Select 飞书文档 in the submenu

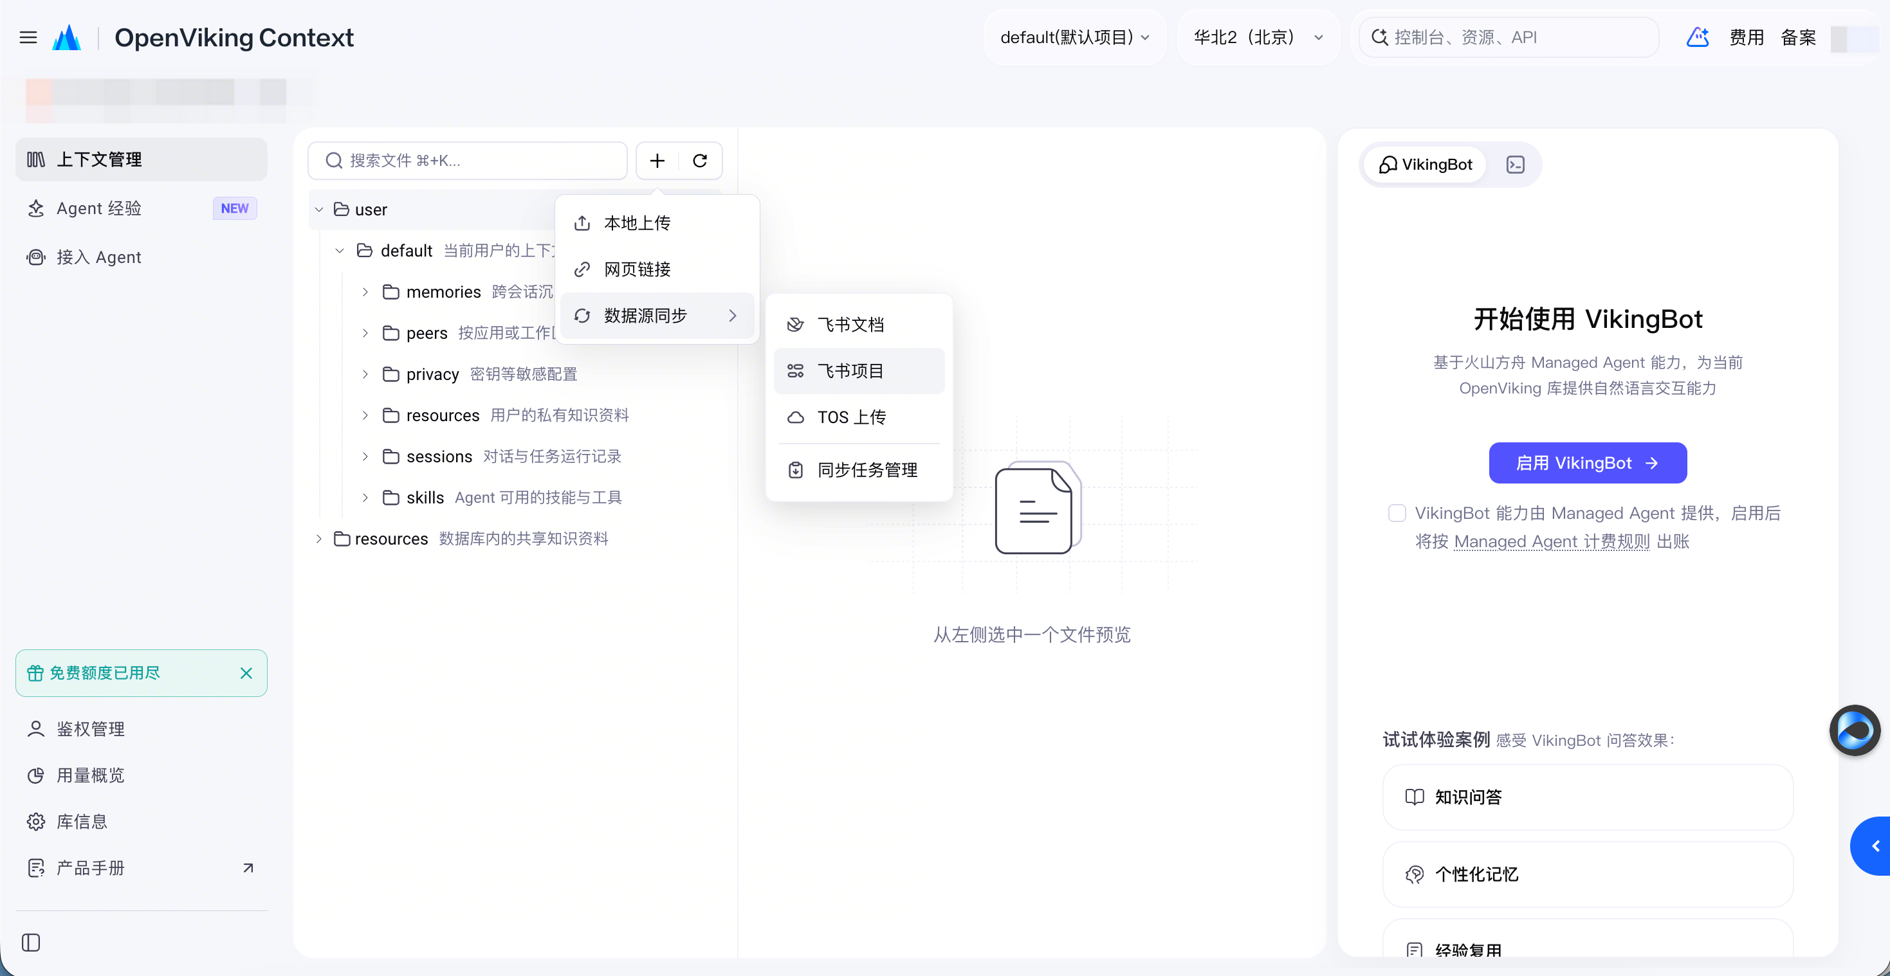coord(858,325)
